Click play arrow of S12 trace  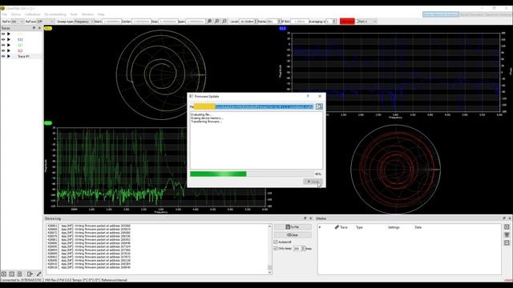(x=9, y=39)
